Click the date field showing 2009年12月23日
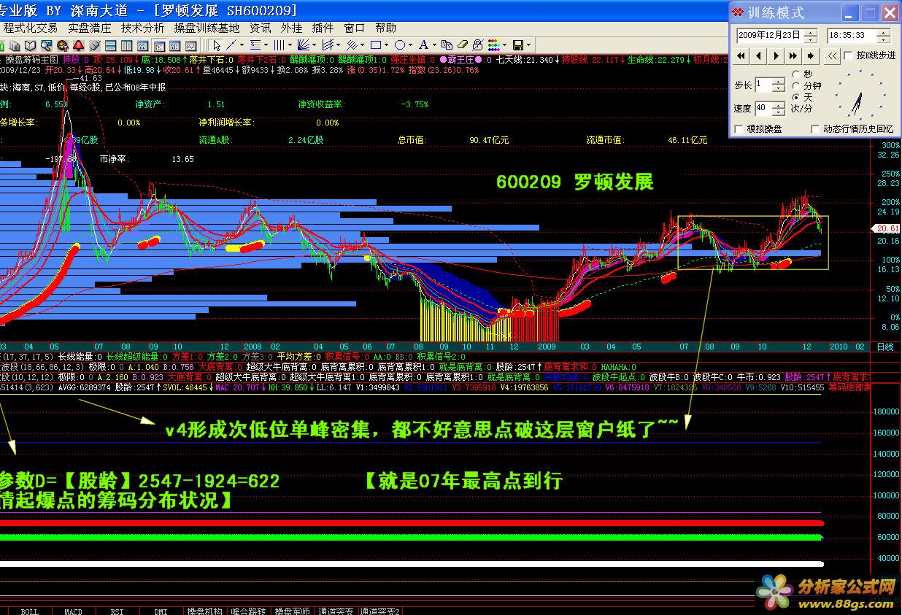This screenshot has height=615, width=902. [x=768, y=35]
